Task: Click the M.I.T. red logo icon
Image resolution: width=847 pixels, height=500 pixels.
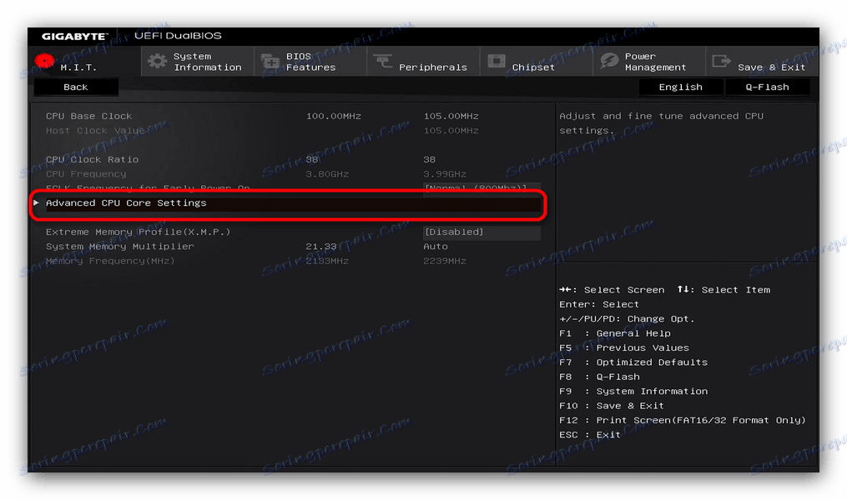Action: tap(44, 61)
